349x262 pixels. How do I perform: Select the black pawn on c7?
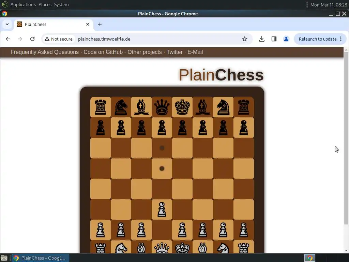[141, 128]
